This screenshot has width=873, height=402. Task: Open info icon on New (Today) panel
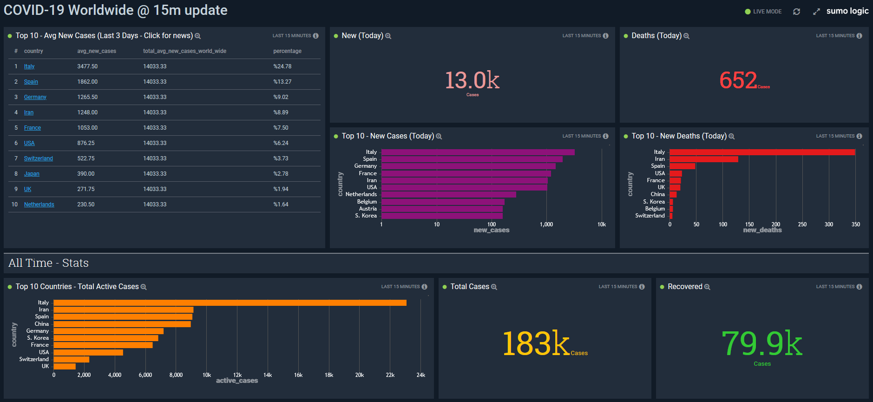(606, 36)
